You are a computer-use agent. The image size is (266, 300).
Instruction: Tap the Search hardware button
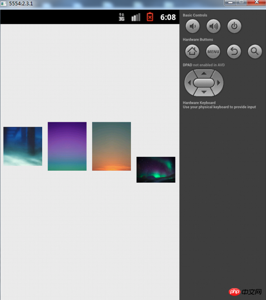[x=255, y=52]
